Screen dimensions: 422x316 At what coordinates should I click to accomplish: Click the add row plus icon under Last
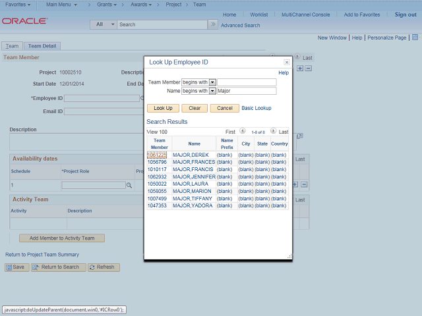[300, 68]
